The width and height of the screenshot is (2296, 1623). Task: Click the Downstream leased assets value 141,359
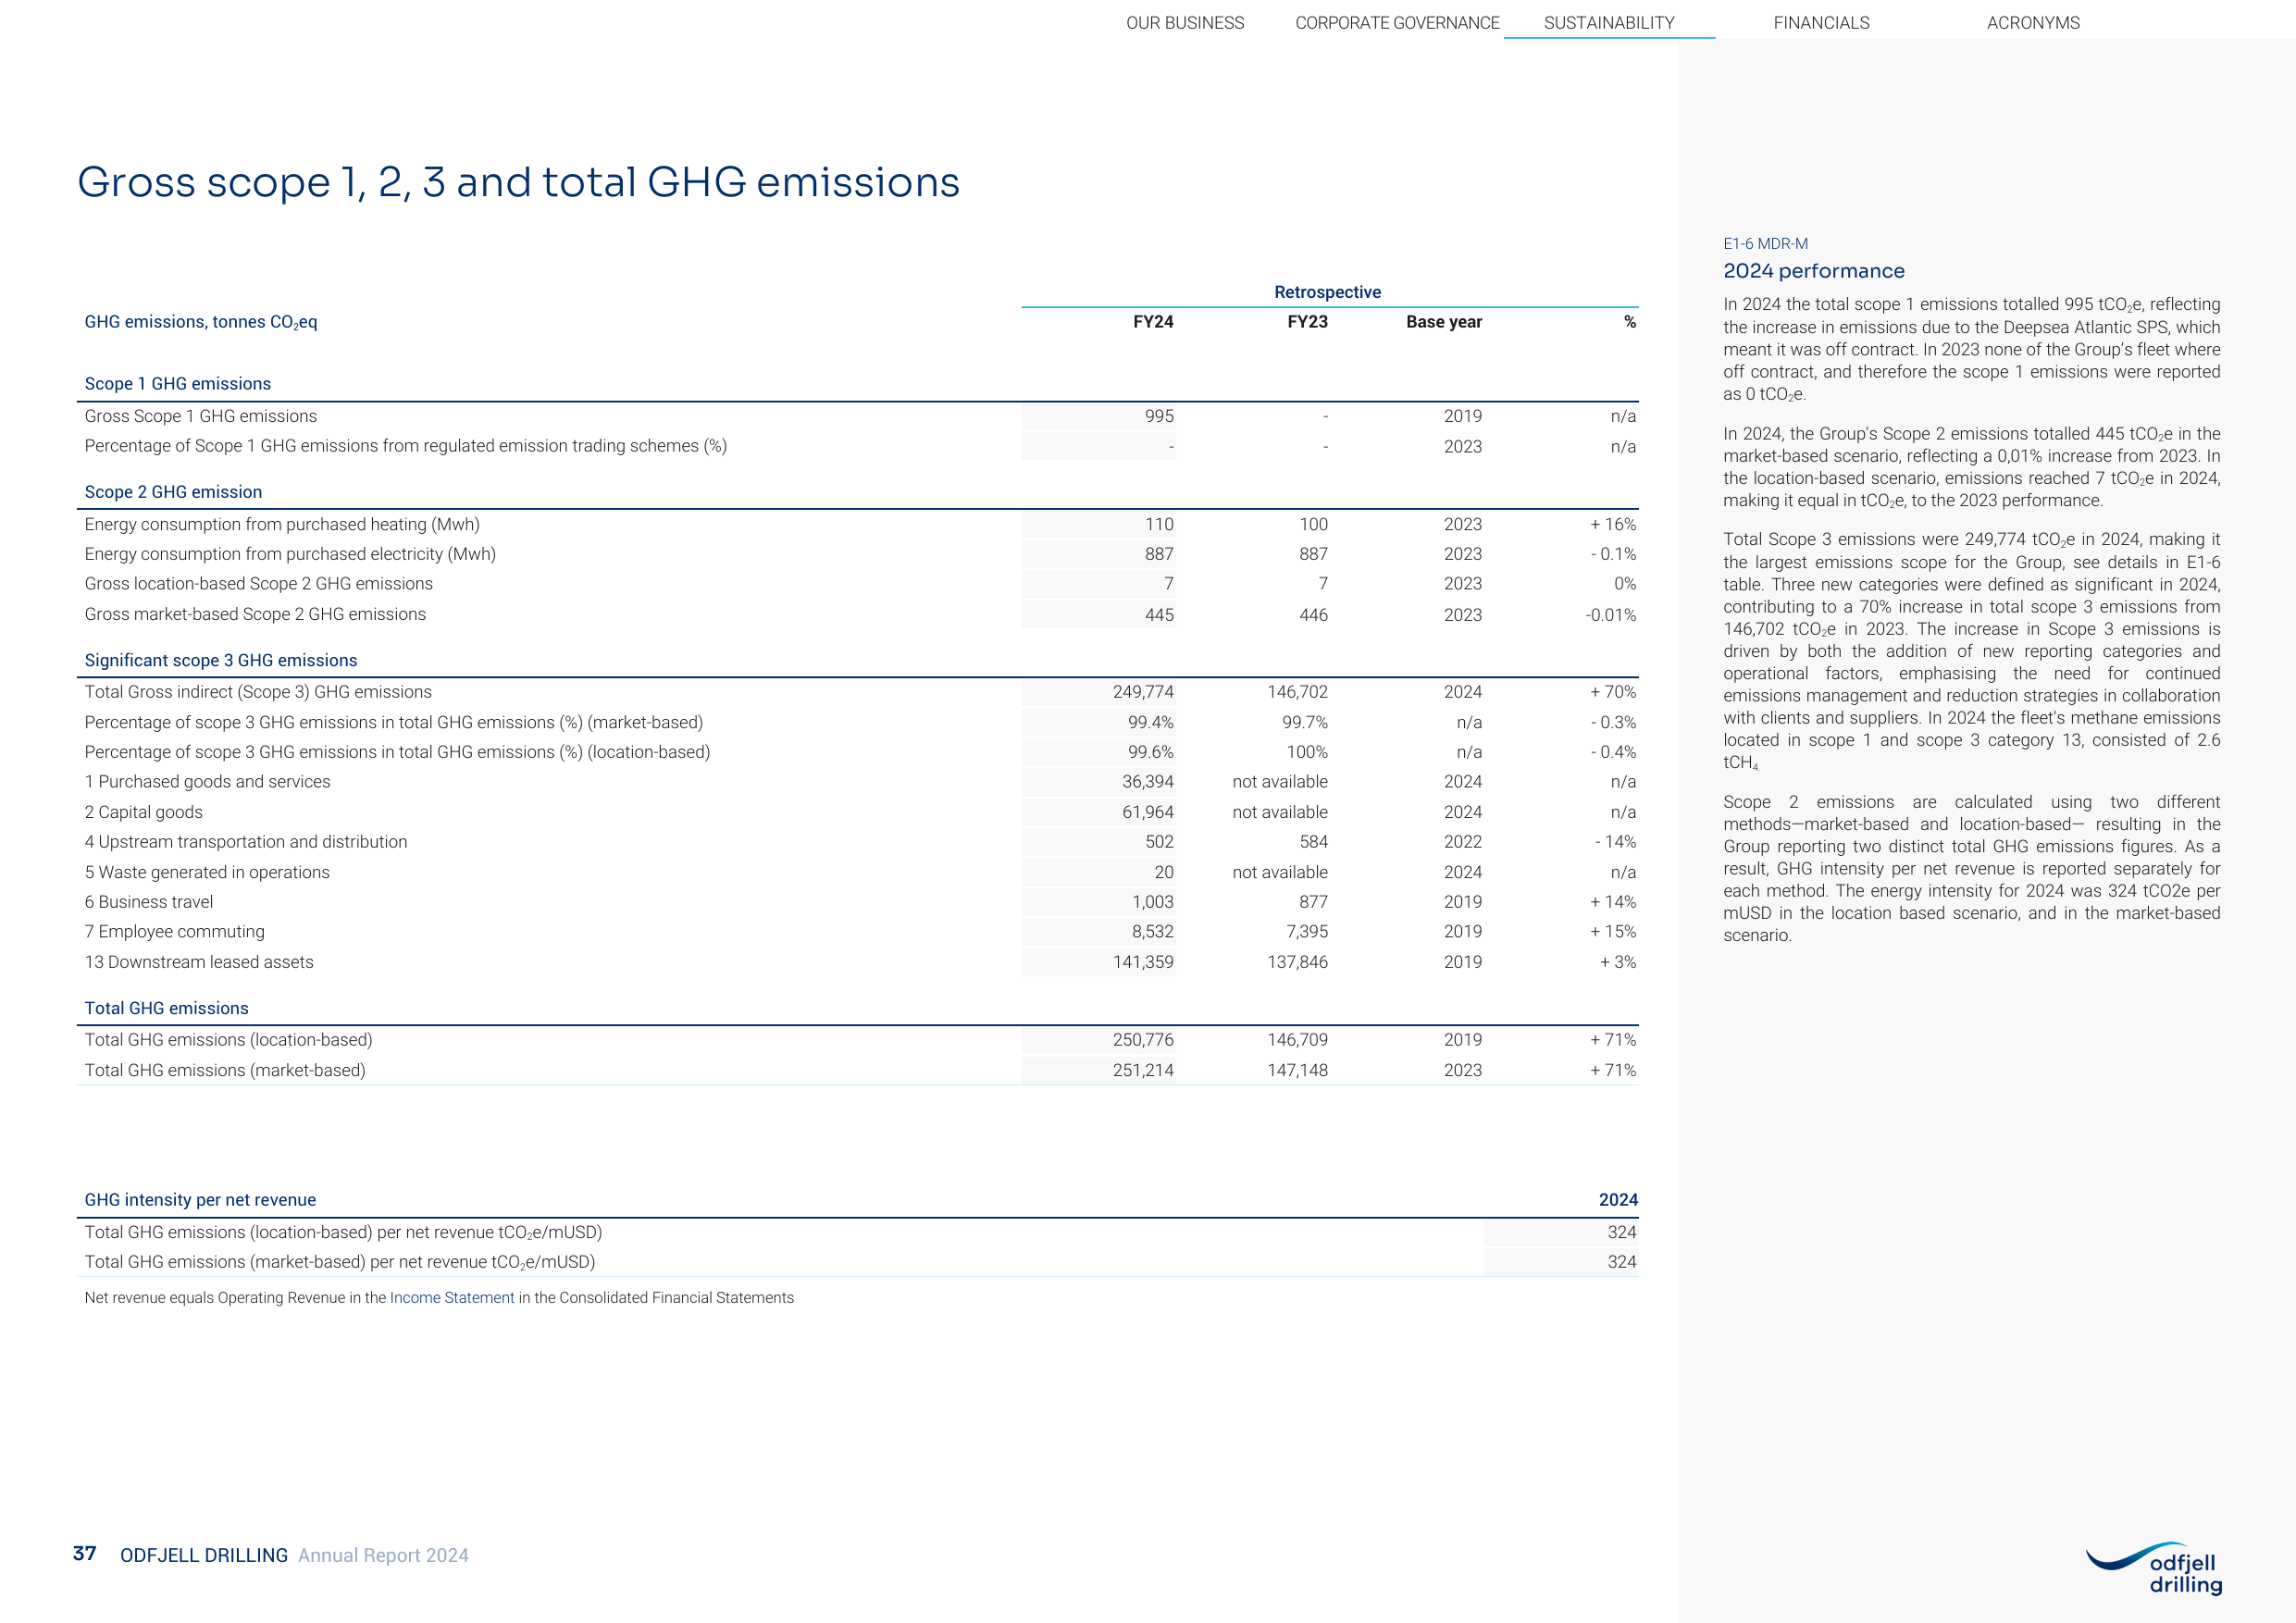point(1143,962)
